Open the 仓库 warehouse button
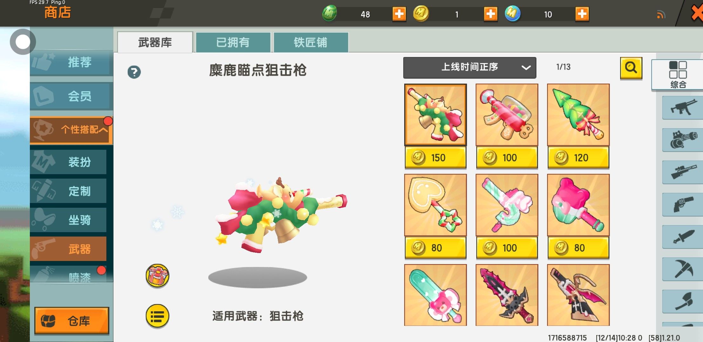Image resolution: width=703 pixels, height=342 pixels. tap(72, 320)
